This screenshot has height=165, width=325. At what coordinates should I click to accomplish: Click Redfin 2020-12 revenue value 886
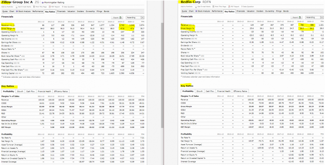click(x=312, y=25)
